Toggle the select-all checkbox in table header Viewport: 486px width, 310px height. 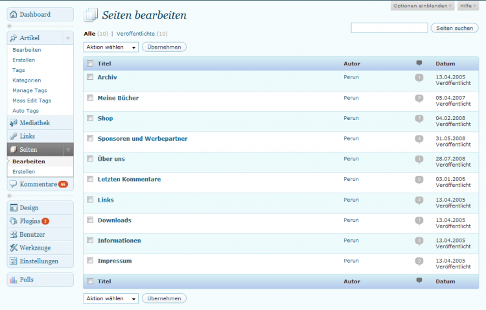coord(90,64)
